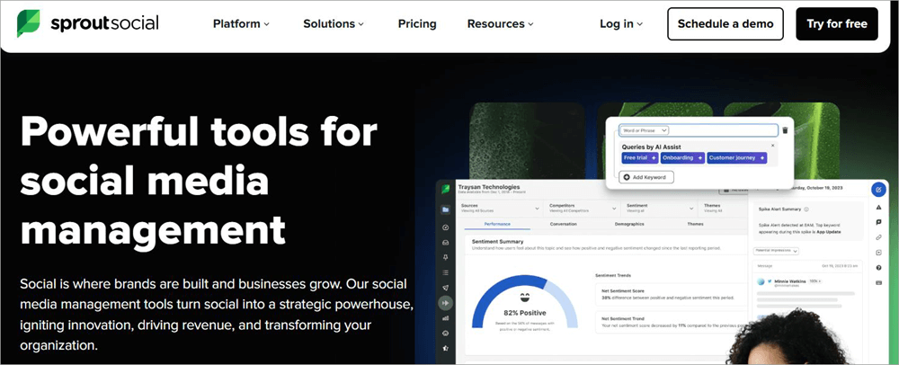Open the Log in dropdown
Screen dimensions: 899x365
click(621, 24)
